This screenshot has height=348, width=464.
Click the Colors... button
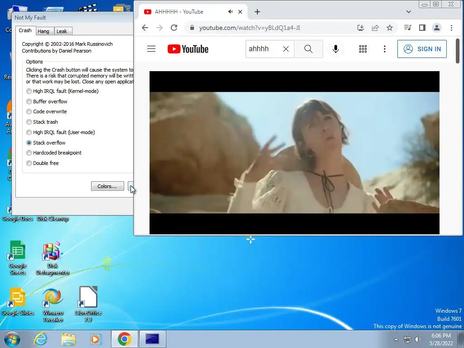(107, 186)
